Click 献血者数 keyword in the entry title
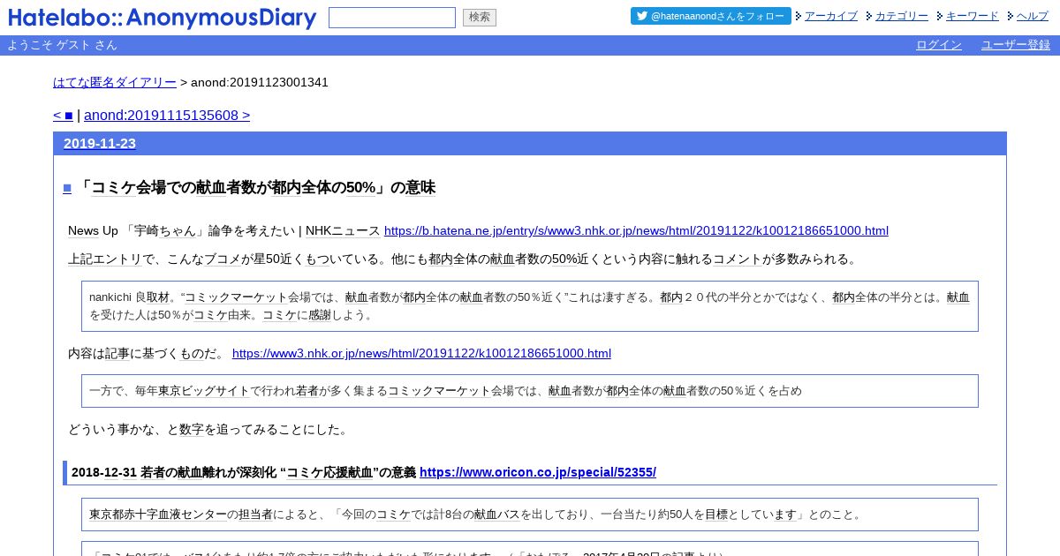Viewport: 1060px width, 556px height. pos(225,187)
